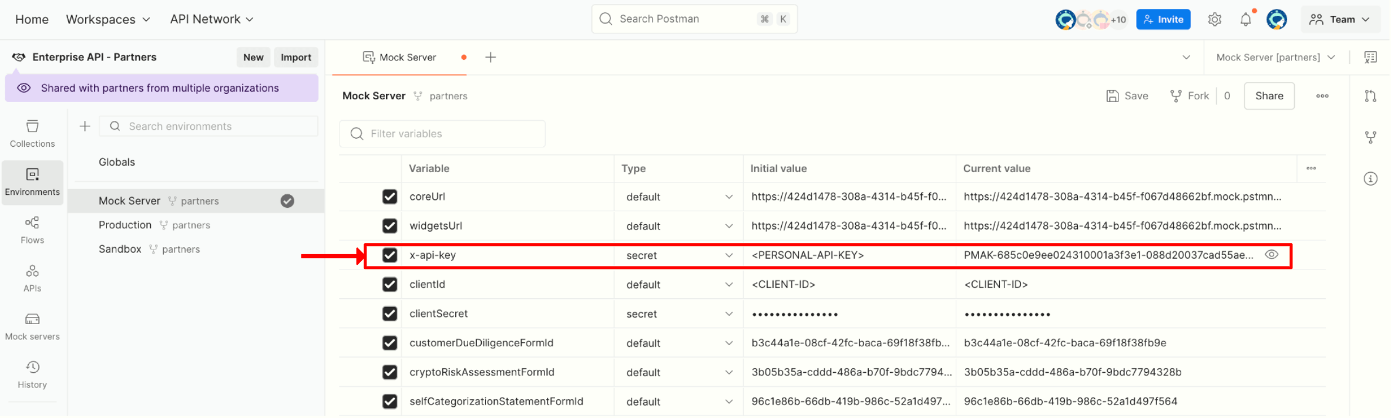This screenshot has height=418, width=1391.
Task: Uncheck the customerDueDiligenceFormId checkbox
Action: click(389, 343)
